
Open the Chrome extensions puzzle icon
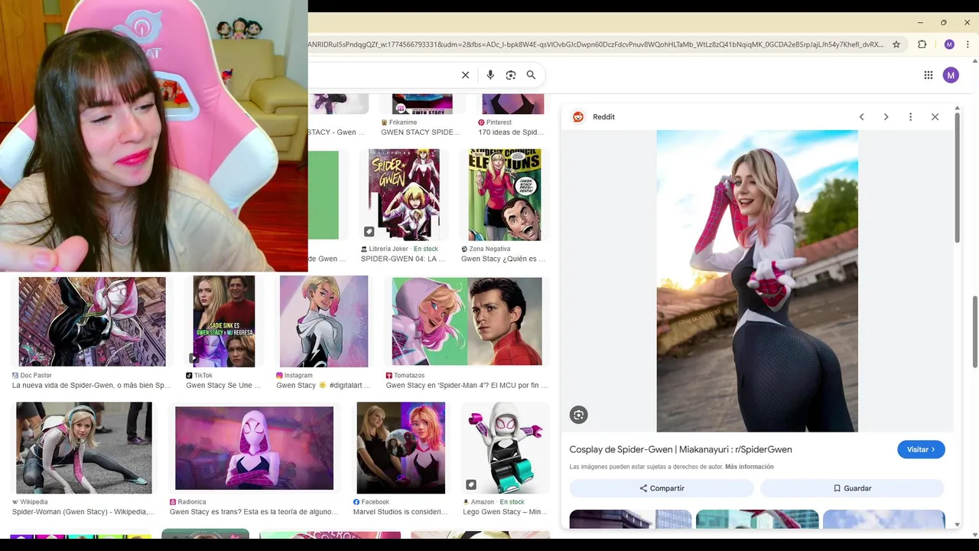click(922, 44)
